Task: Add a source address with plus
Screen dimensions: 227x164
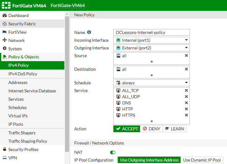Action: pyautogui.click(x=152, y=62)
